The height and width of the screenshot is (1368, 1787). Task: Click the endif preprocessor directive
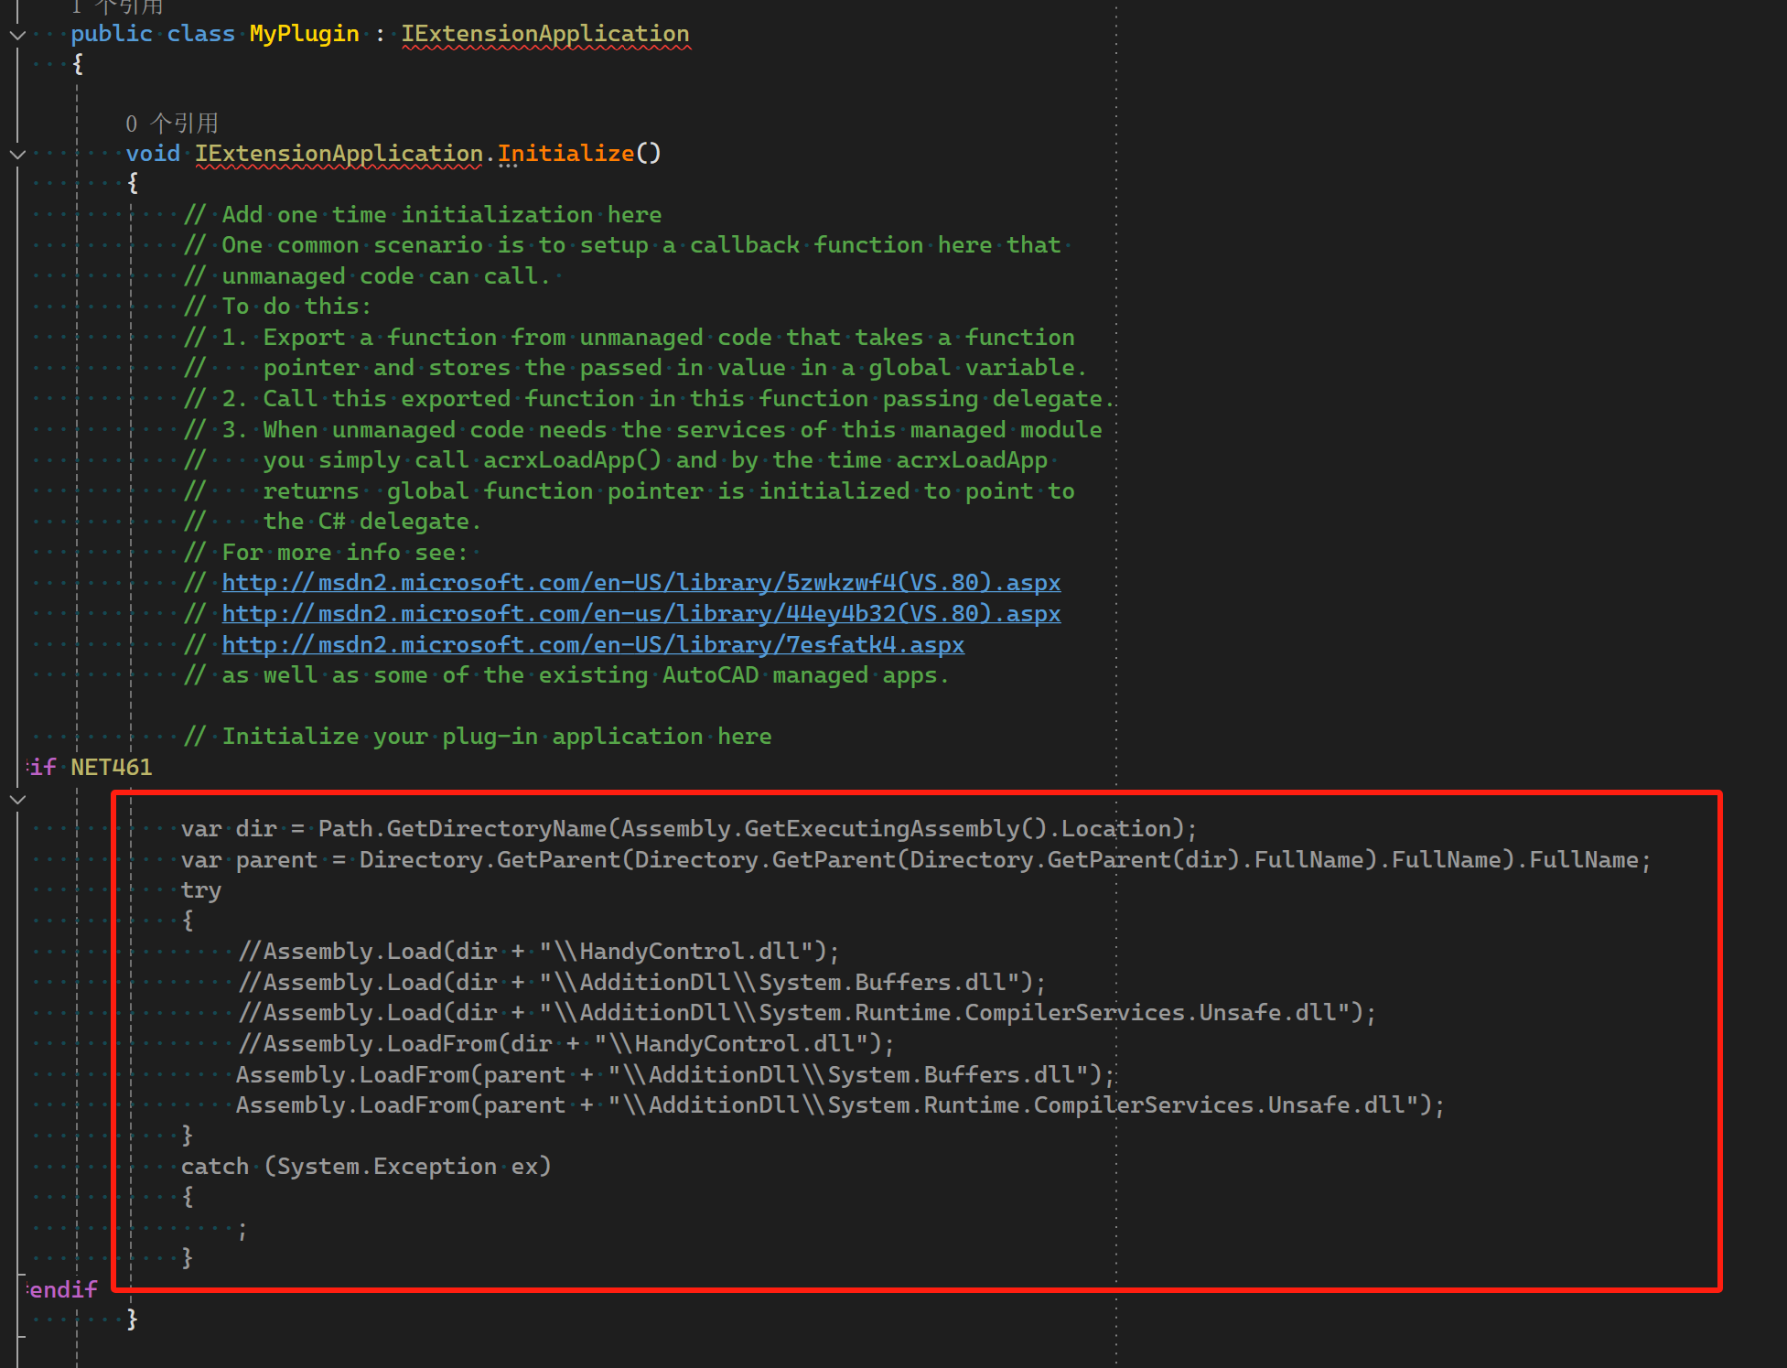click(62, 1289)
